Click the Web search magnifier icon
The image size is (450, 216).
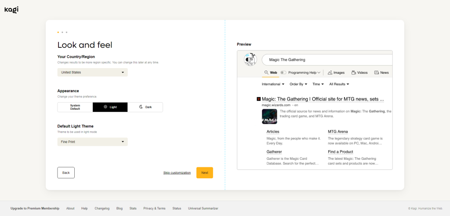coord(266,72)
